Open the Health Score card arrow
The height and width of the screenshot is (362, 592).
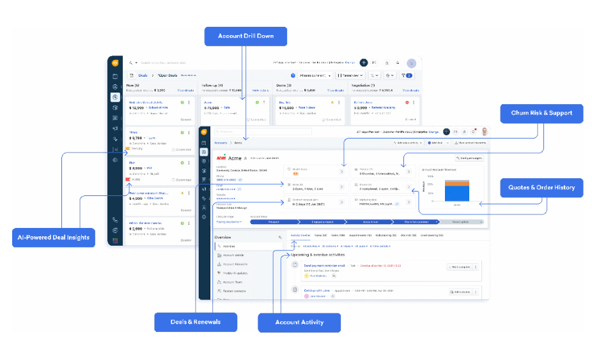click(x=341, y=171)
